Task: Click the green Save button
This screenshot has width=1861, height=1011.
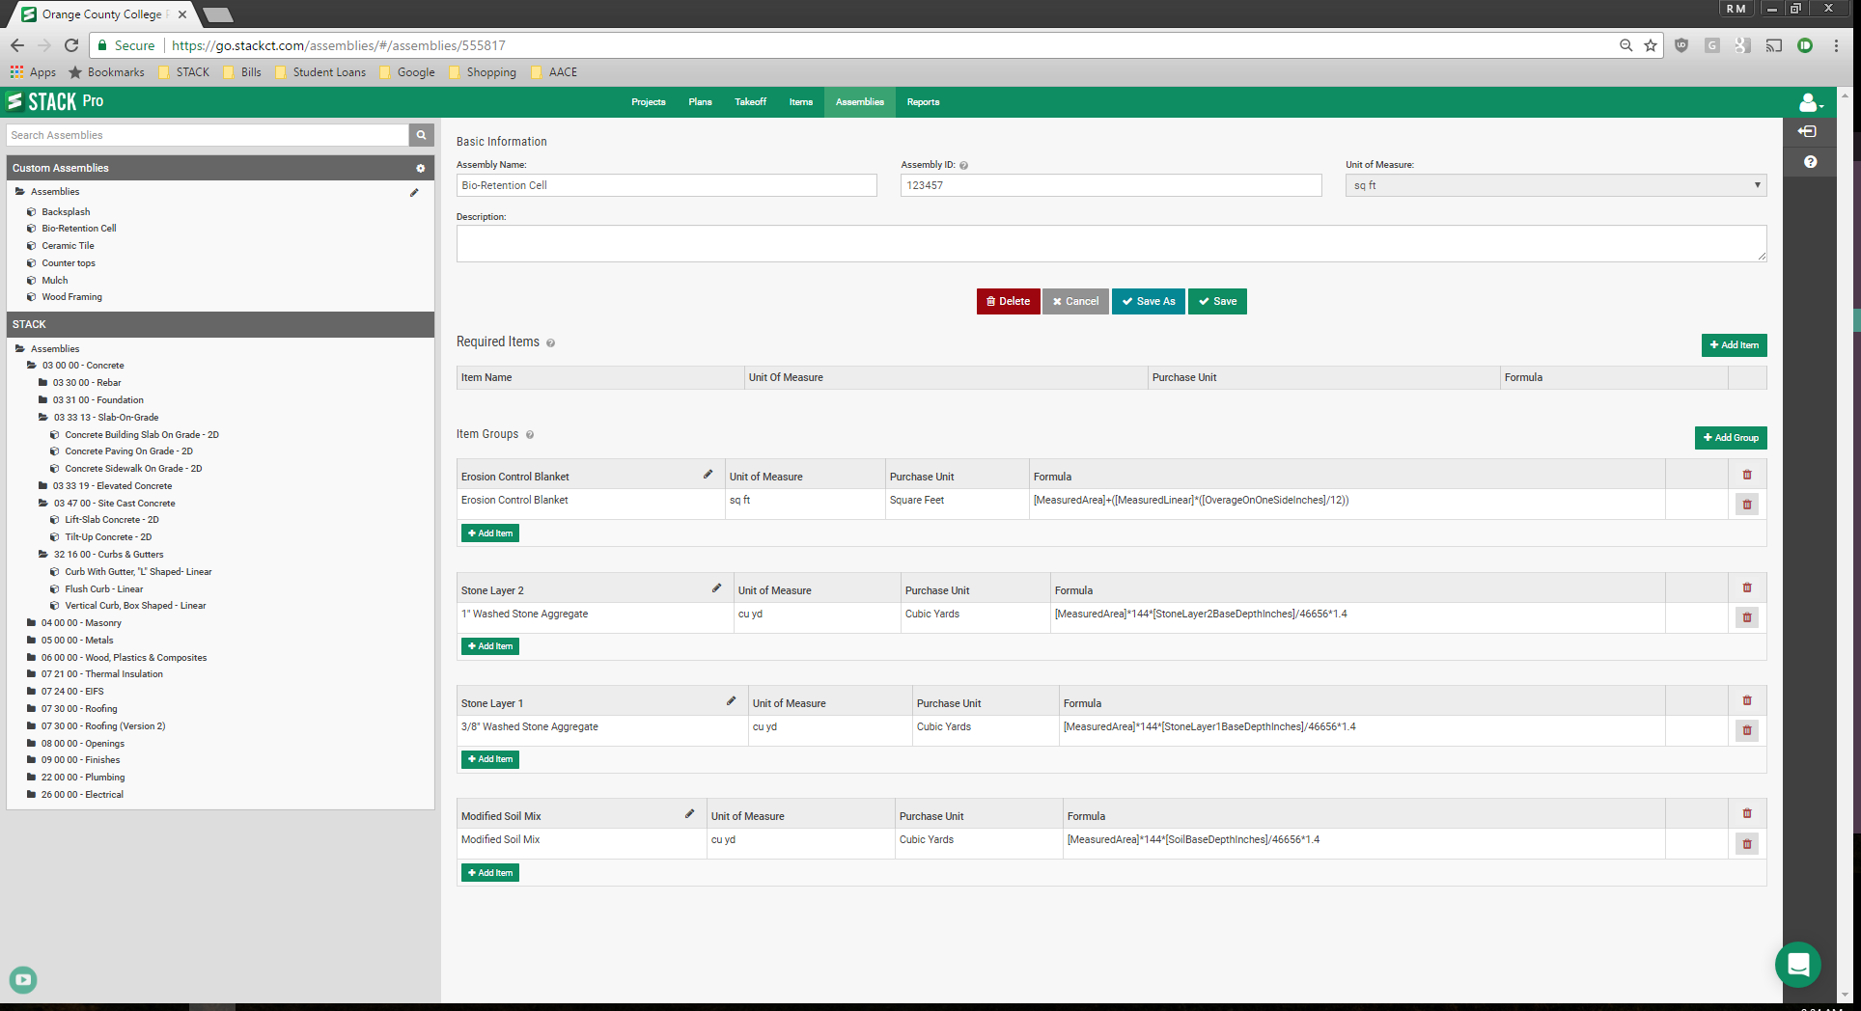Action: coord(1217,301)
